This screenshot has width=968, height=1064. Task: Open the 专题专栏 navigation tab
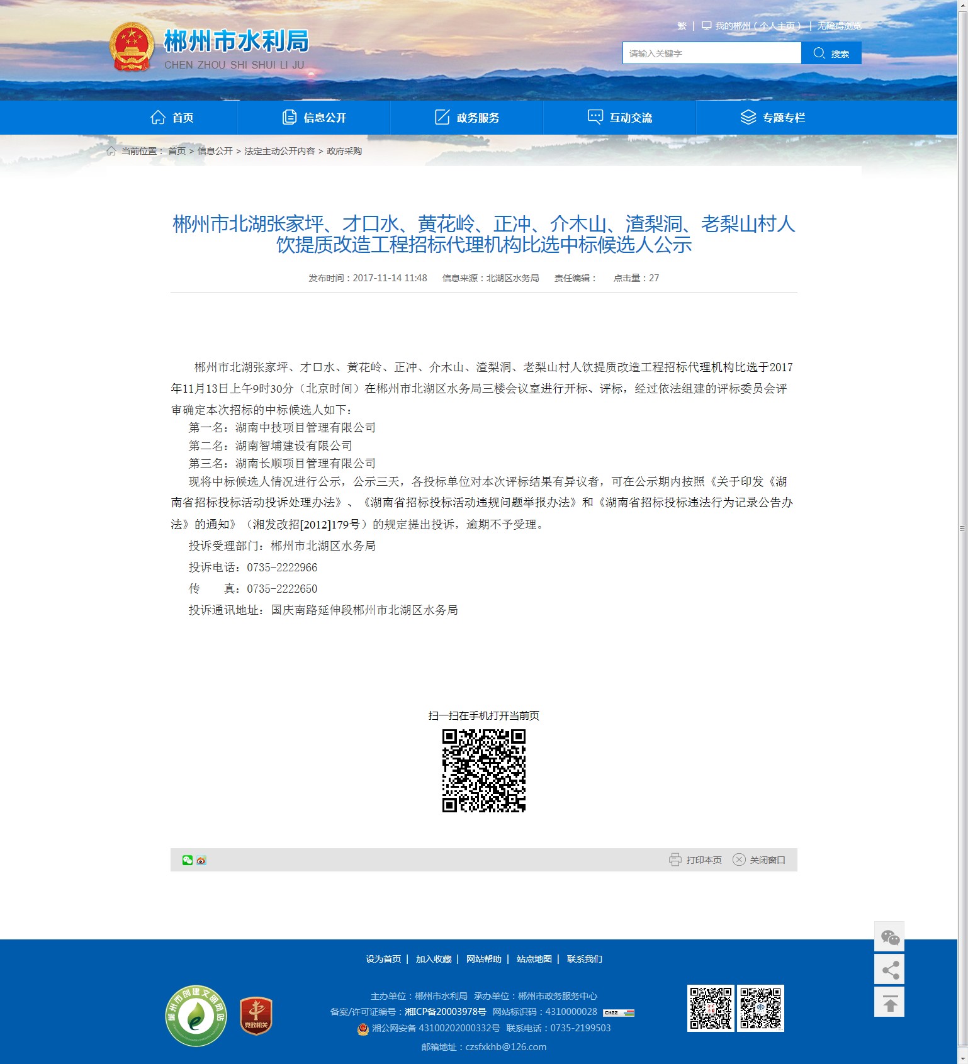(772, 118)
